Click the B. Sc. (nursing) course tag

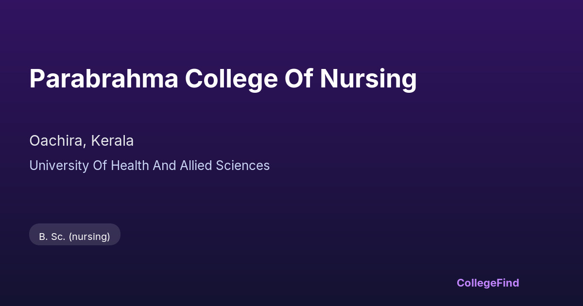[x=75, y=237]
